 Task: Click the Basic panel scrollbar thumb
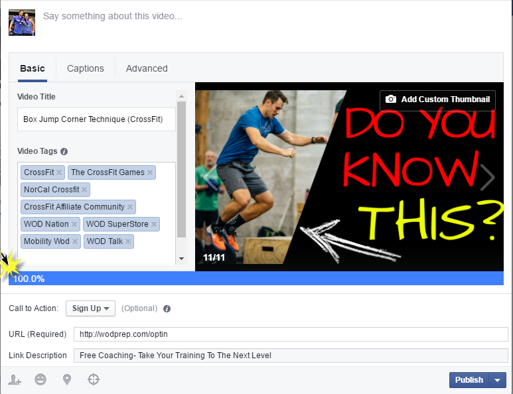tap(182, 169)
